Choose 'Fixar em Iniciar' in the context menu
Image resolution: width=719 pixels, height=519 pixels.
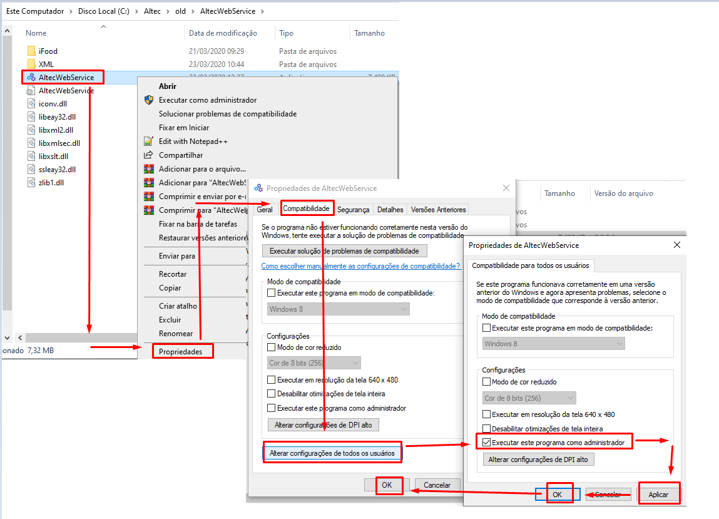coord(184,128)
